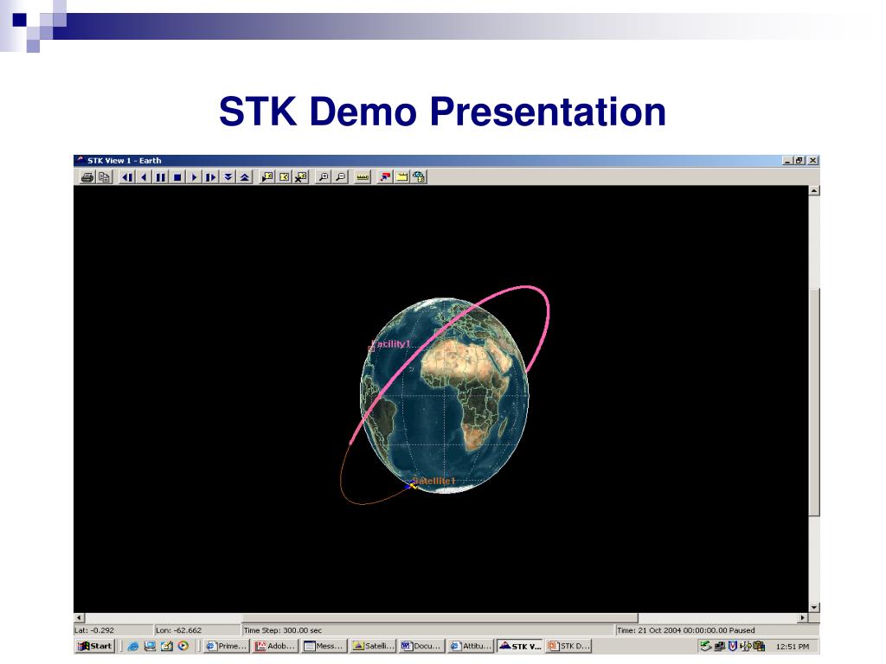Click the vertical scrollbar thumb

pyautogui.click(x=814, y=402)
